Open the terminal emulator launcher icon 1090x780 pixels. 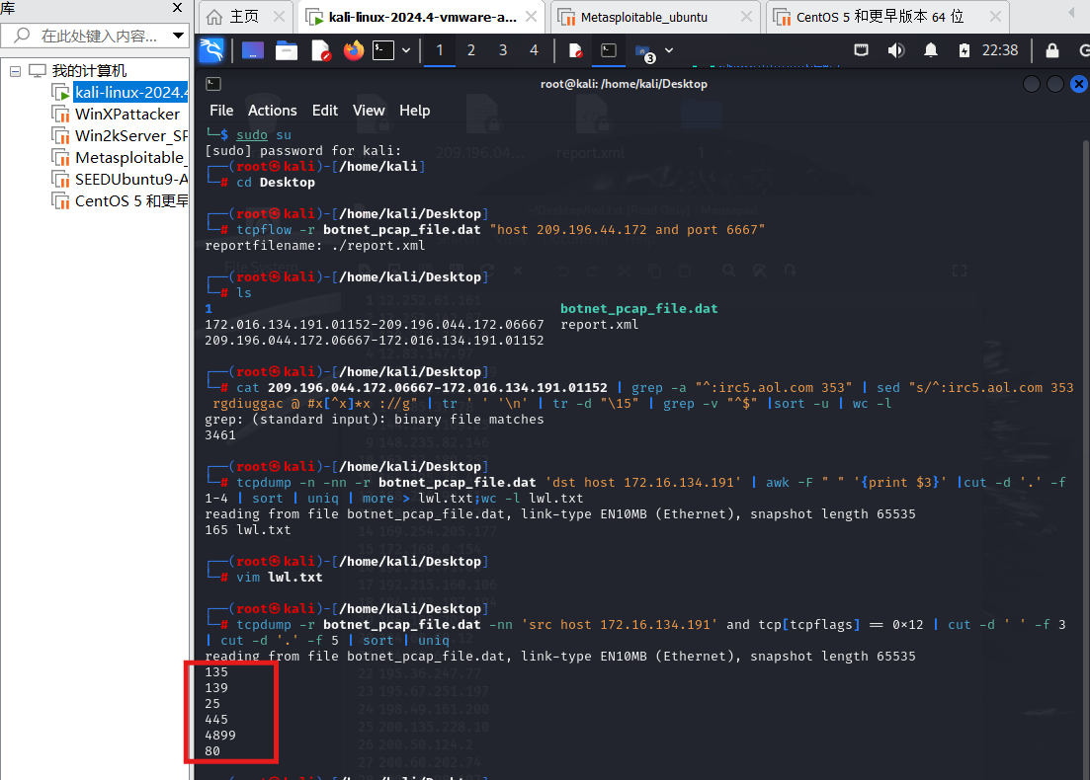[x=383, y=50]
